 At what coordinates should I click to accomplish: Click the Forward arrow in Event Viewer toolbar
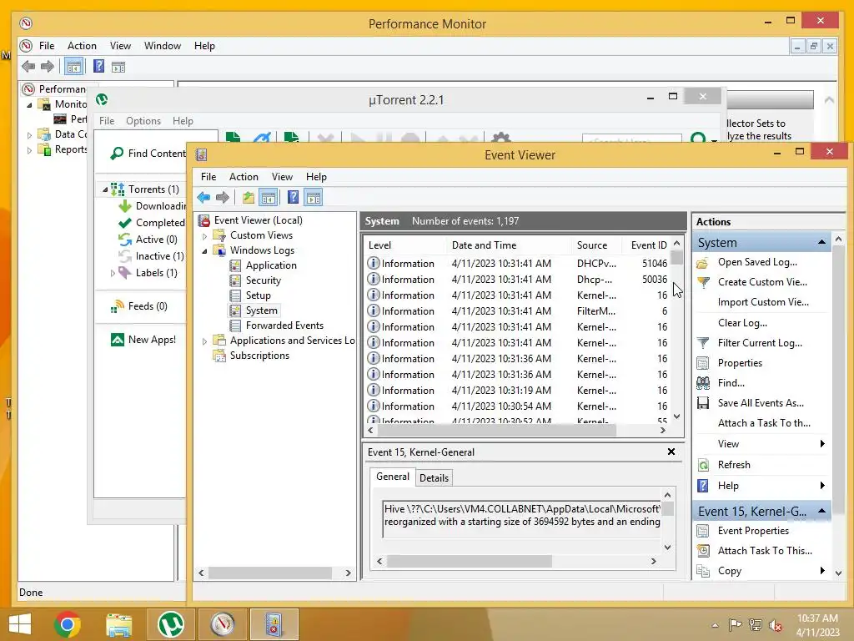pyautogui.click(x=222, y=197)
